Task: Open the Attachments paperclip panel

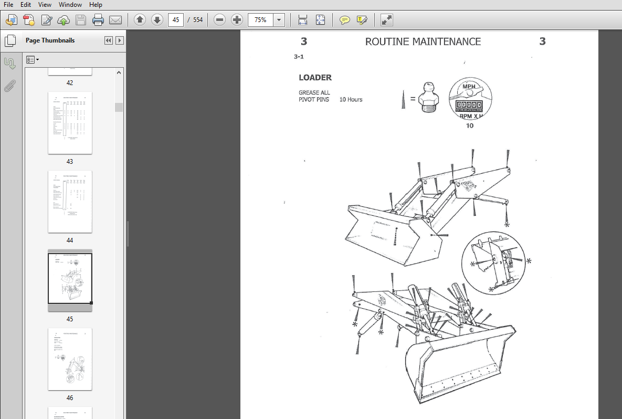Action: tap(10, 86)
